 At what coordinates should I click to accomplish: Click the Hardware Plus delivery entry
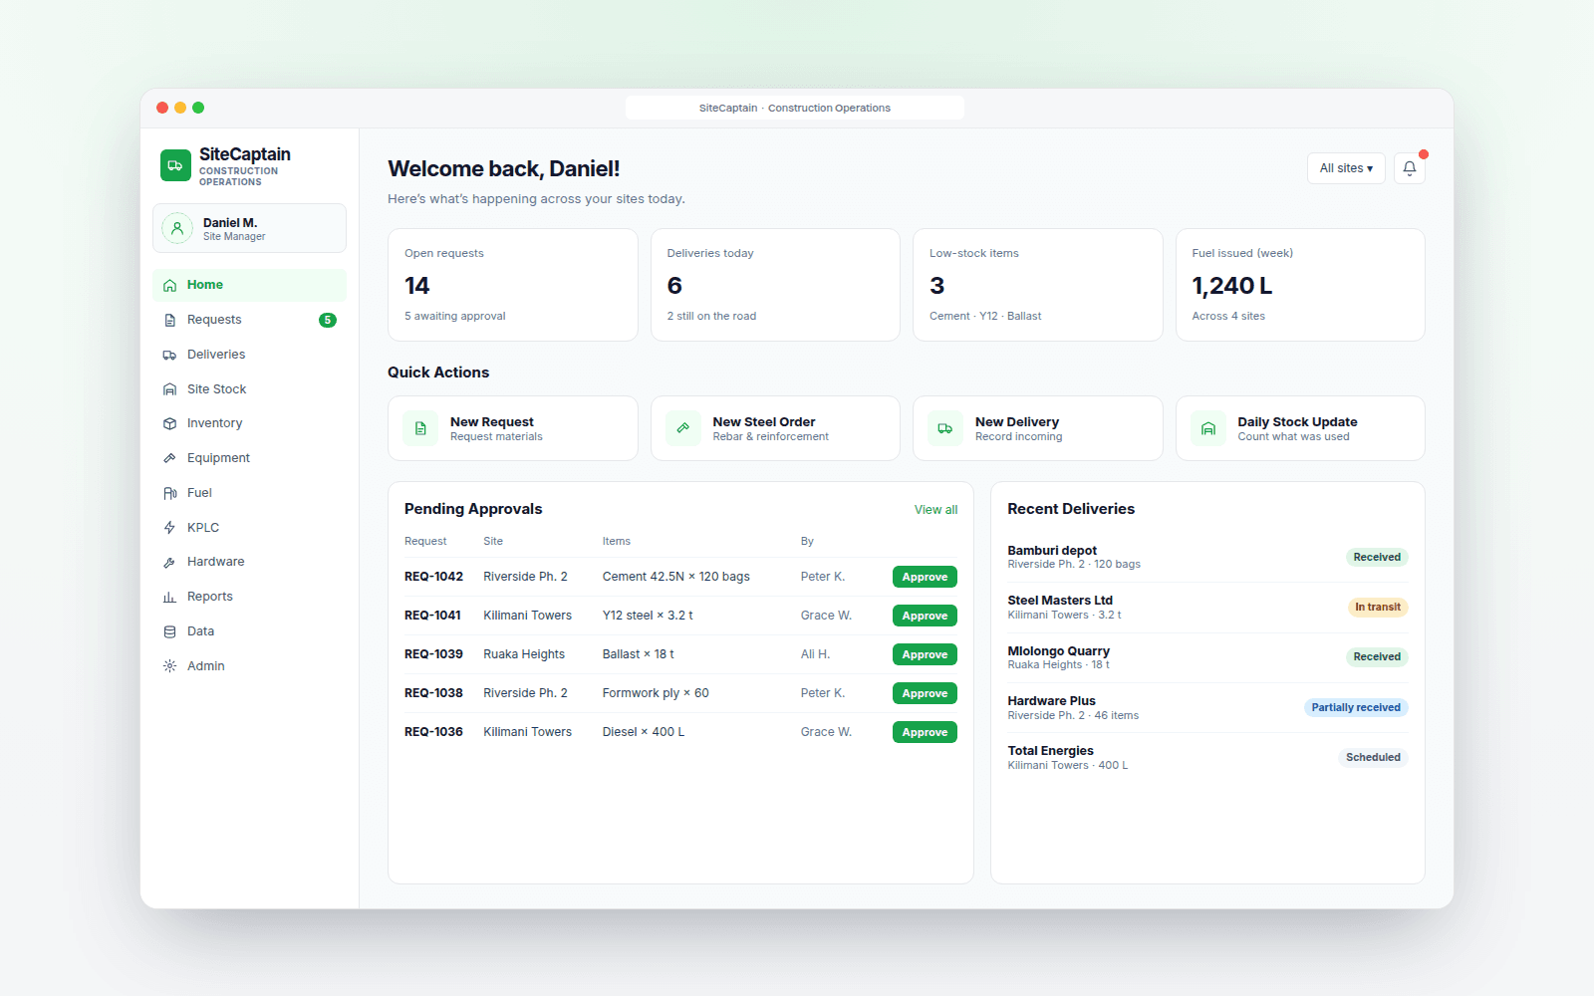1207,707
